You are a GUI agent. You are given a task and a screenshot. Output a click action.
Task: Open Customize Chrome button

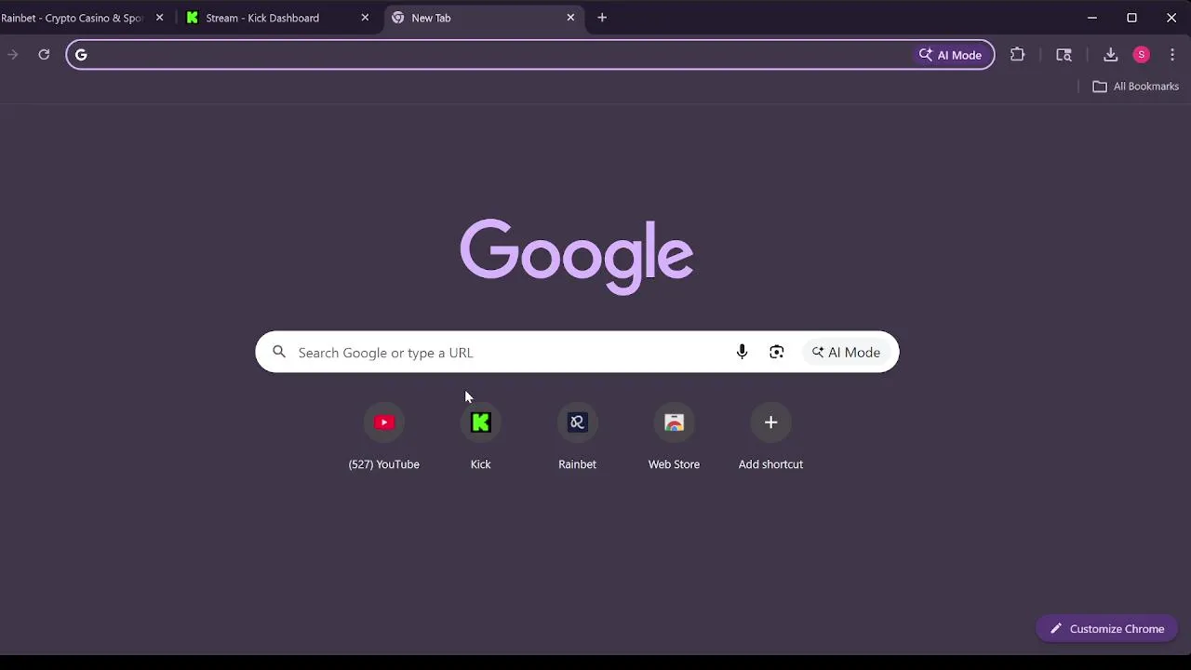pos(1107,629)
